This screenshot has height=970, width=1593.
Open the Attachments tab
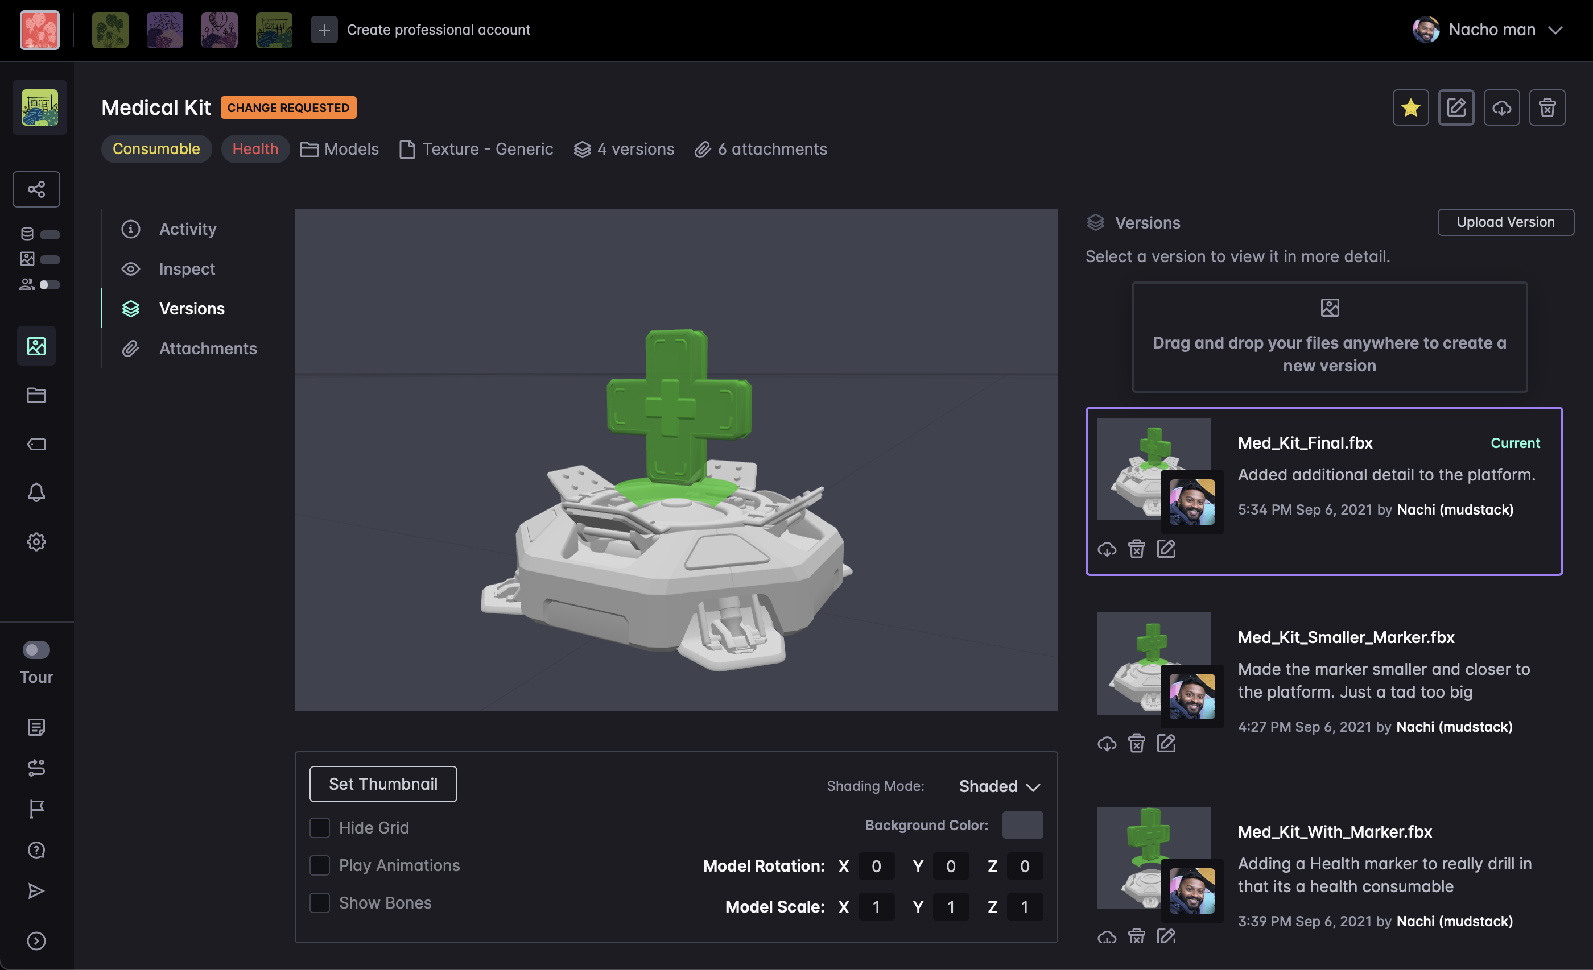[x=208, y=349]
